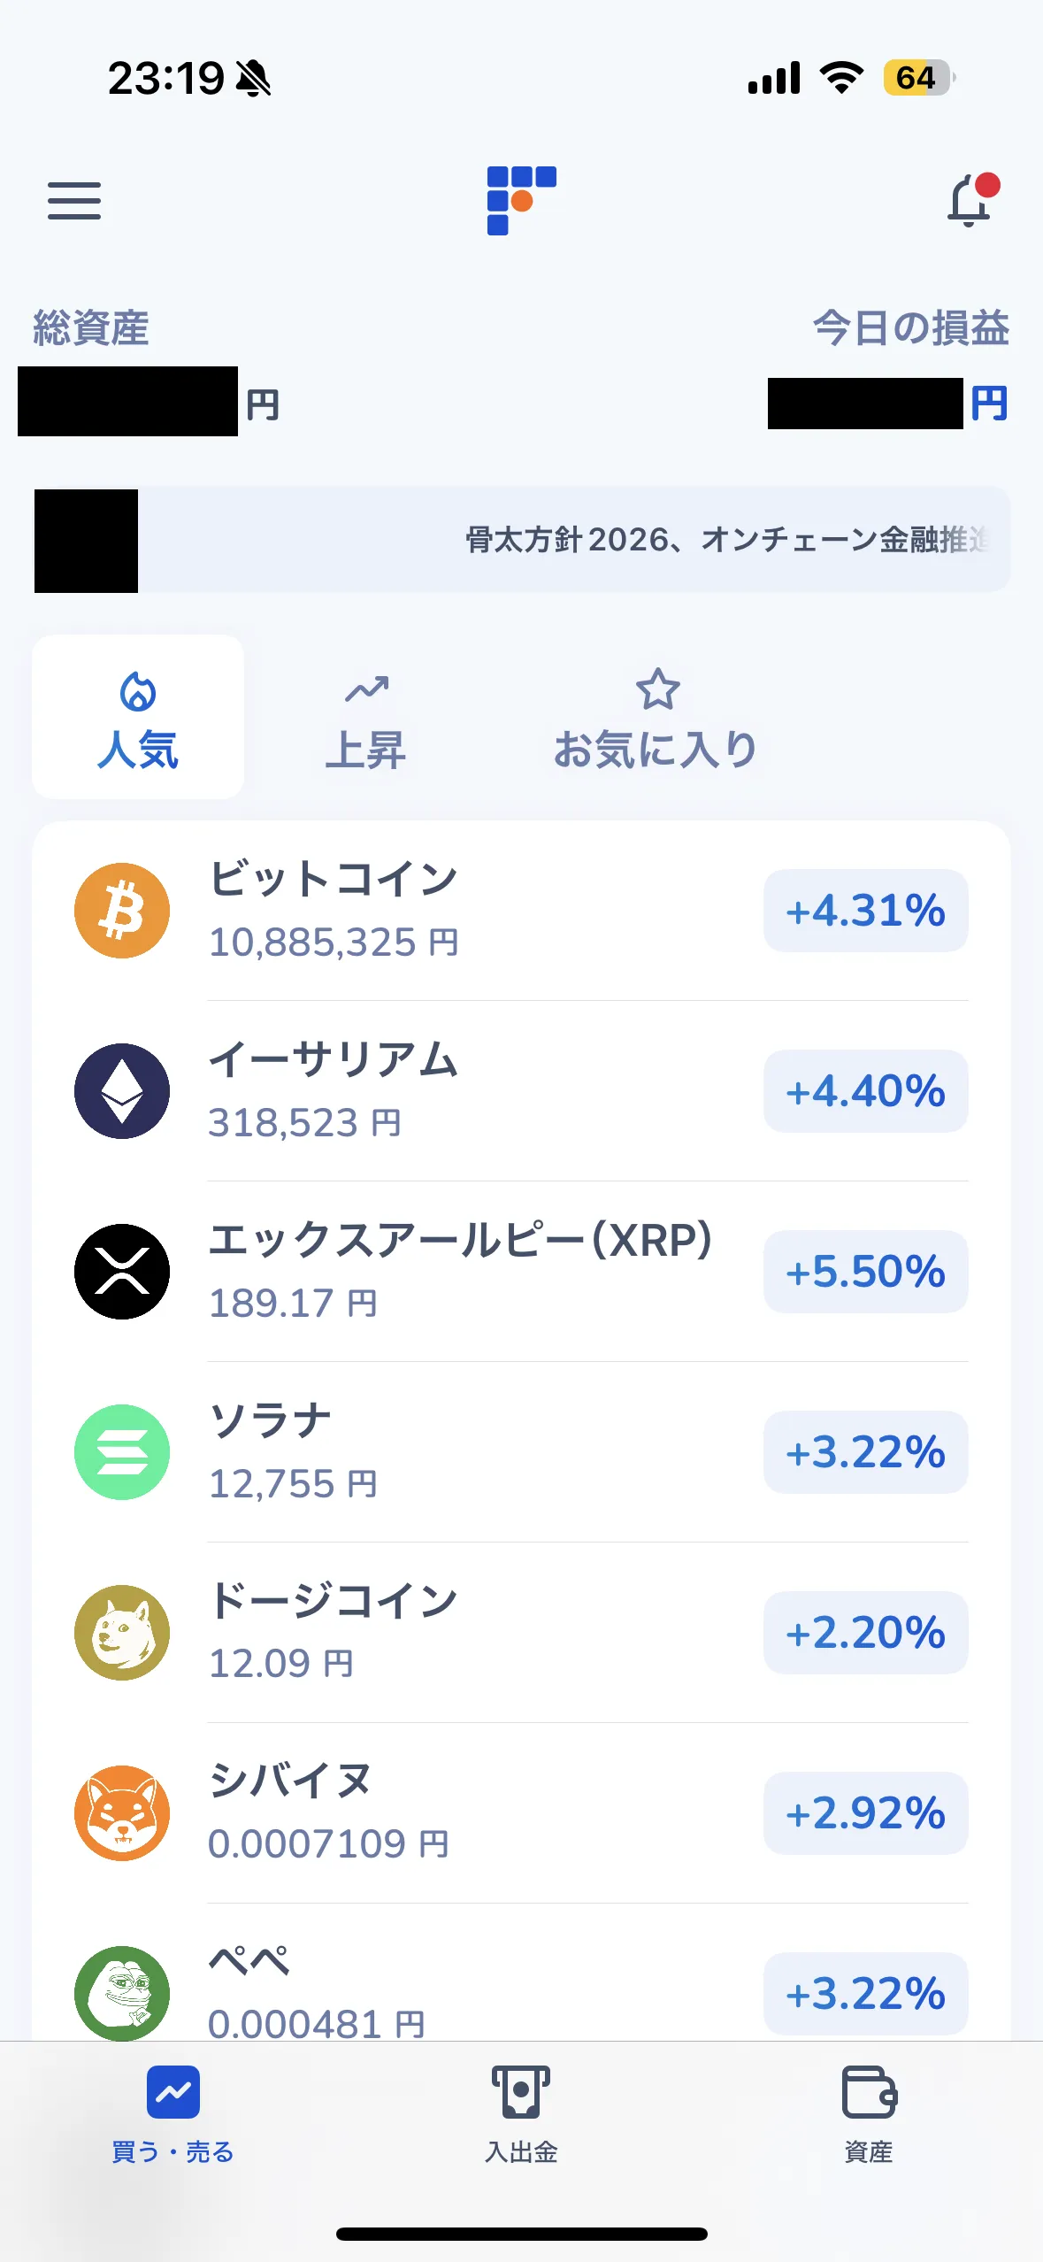Open the 骨太方針2026 news banner
This screenshot has height=2262, width=1043.
pos(522,539)
